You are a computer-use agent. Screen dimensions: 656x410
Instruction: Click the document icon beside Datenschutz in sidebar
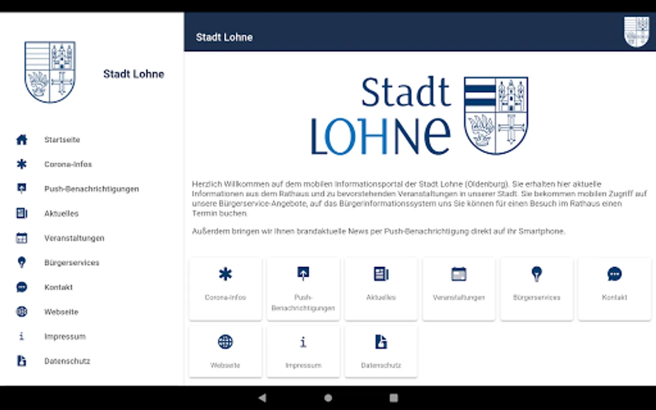pyautogui.click(x=21, y=361)
